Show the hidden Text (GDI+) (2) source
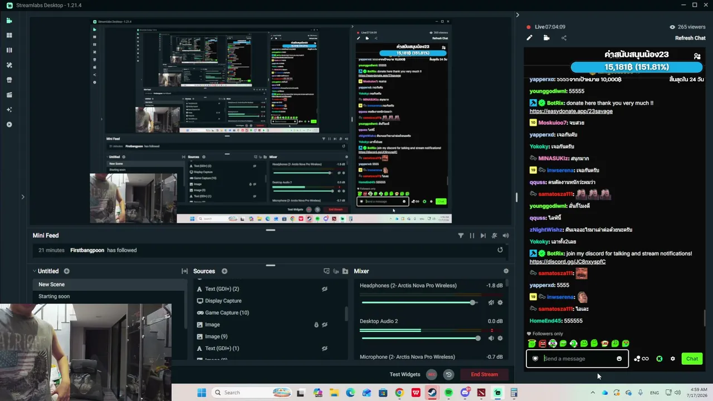713x401 pixels. point(324,289)
